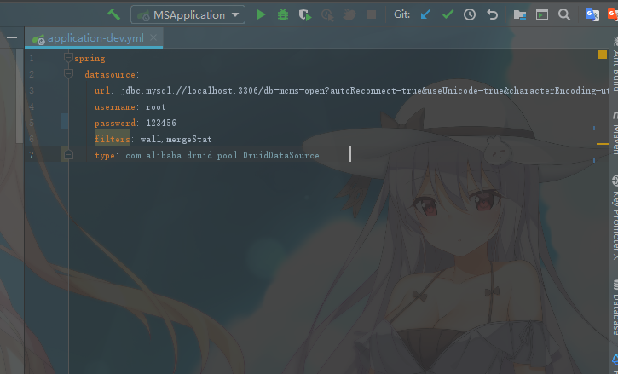Click the DruidDataSource class value
The width and height of the screenshot is (618, 374).
pyautogui.click(x=222, y=155)
